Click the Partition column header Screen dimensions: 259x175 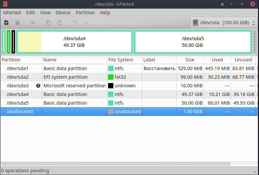(21, 60)
